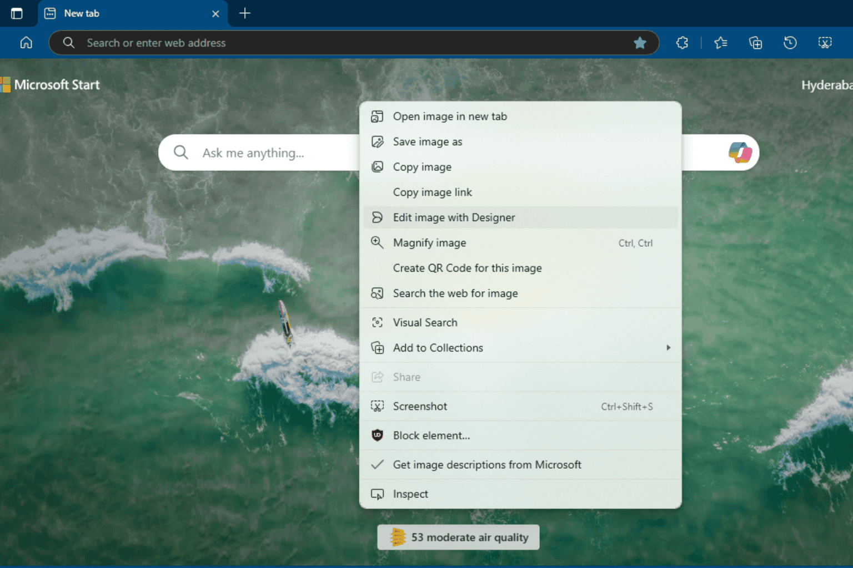
Task: Open the Collections toolbar icon
Action: click(x=755, y=43)
